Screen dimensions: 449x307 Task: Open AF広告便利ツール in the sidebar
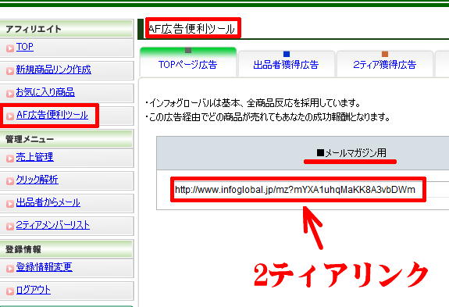tap(52, 115)
